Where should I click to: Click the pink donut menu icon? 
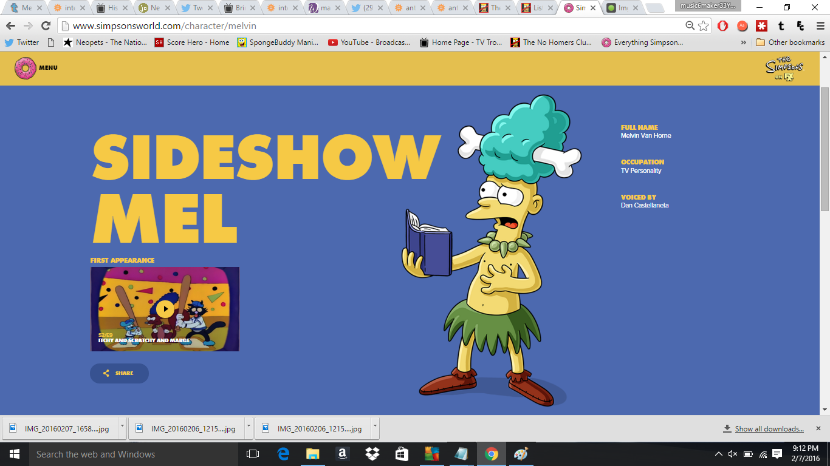click(26, 68)
